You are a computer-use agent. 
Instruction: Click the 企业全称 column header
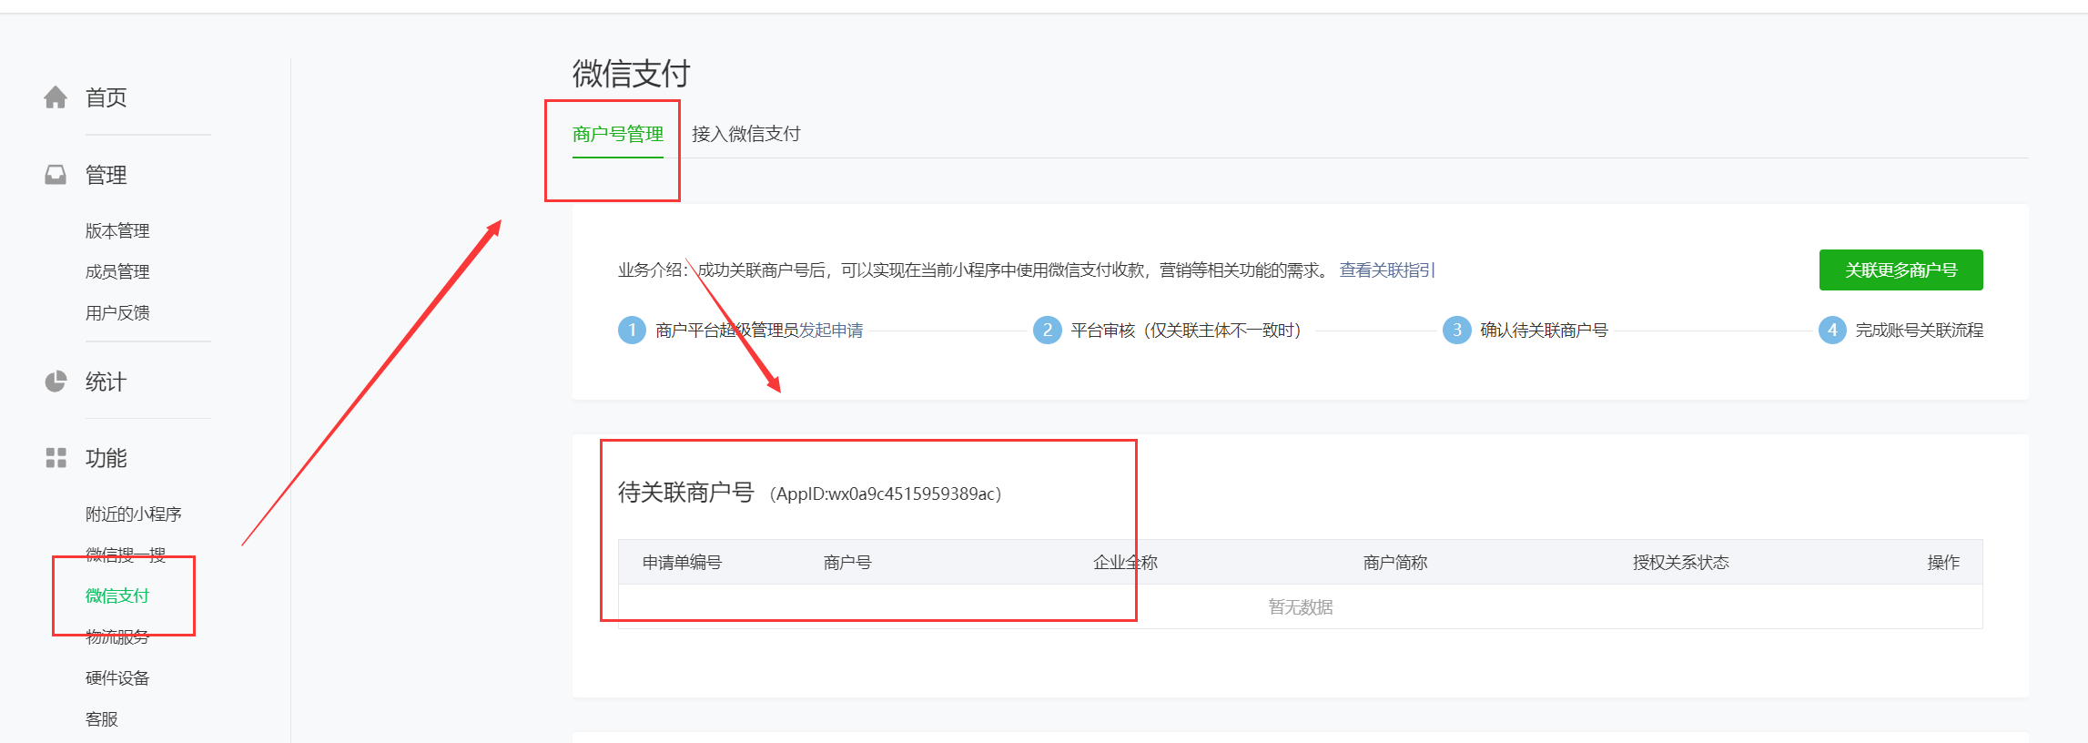pos(1125,563)
